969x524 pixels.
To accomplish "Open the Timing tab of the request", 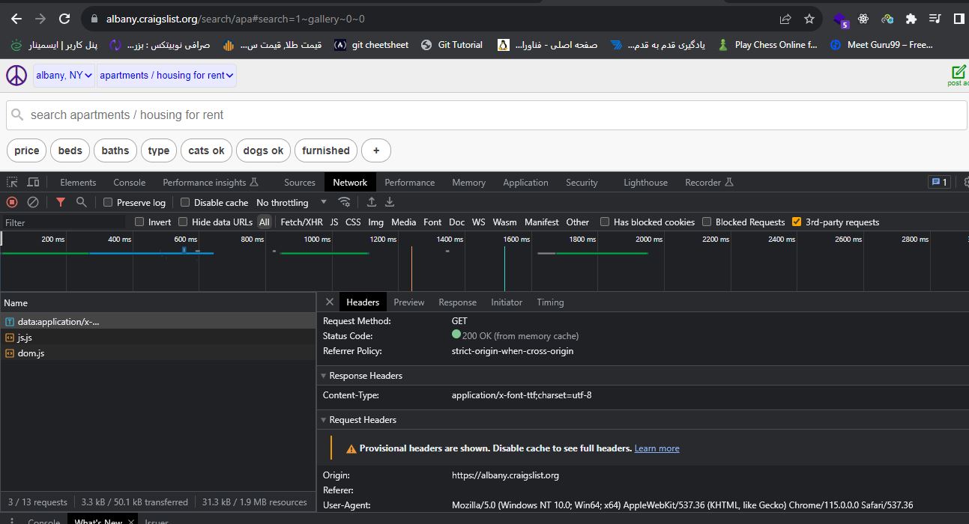I will point(550,302).
